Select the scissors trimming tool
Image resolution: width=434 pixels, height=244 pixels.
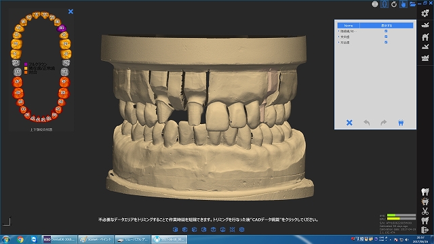tap(425, 211)
